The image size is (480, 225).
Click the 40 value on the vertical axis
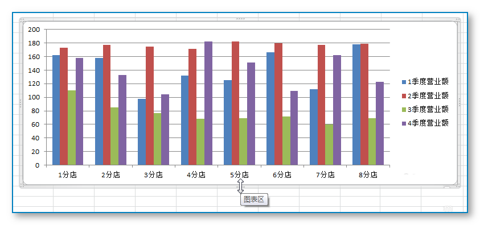[x=36, y=138]
